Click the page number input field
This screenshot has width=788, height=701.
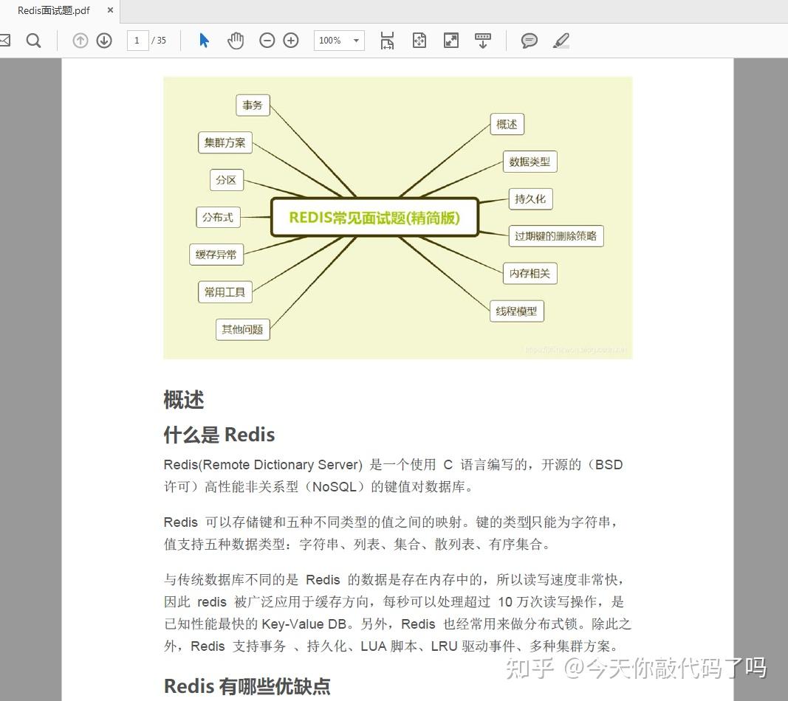[x=137, y=41]
